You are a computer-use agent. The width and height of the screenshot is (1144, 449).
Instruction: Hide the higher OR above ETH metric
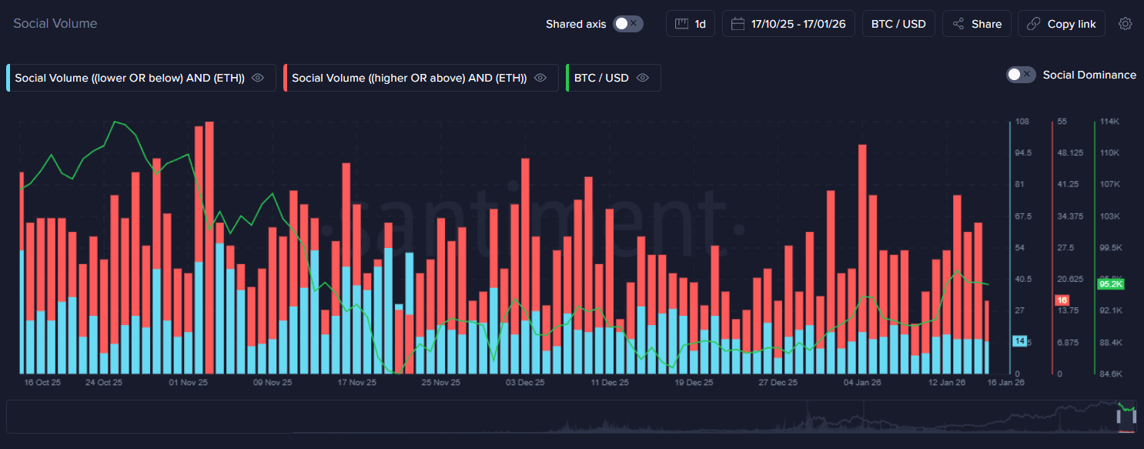click(540, 78)
